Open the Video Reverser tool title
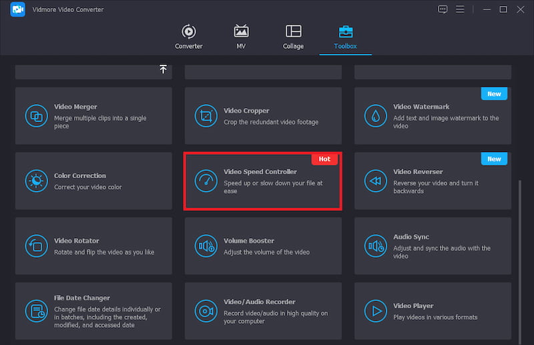This screenshot has width=534, height=345. point(419,172)
